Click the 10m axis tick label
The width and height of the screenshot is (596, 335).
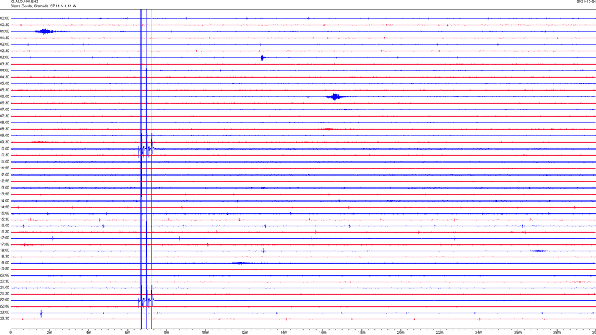(205, 333)
